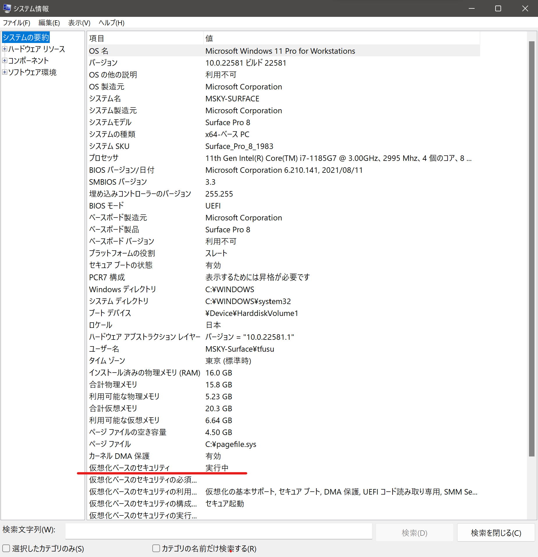Select コンポーネント tree item
Viewport: 538px width, 557px height.
28,61
